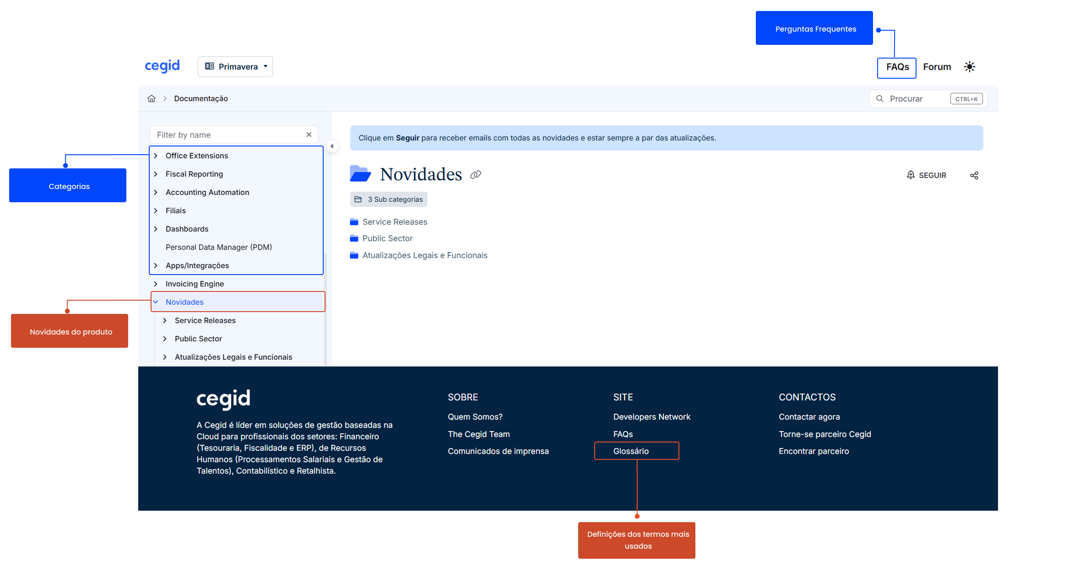Select Novidades in the tree
This screenshot has width=1074, height=572.
tap(184, 302)
